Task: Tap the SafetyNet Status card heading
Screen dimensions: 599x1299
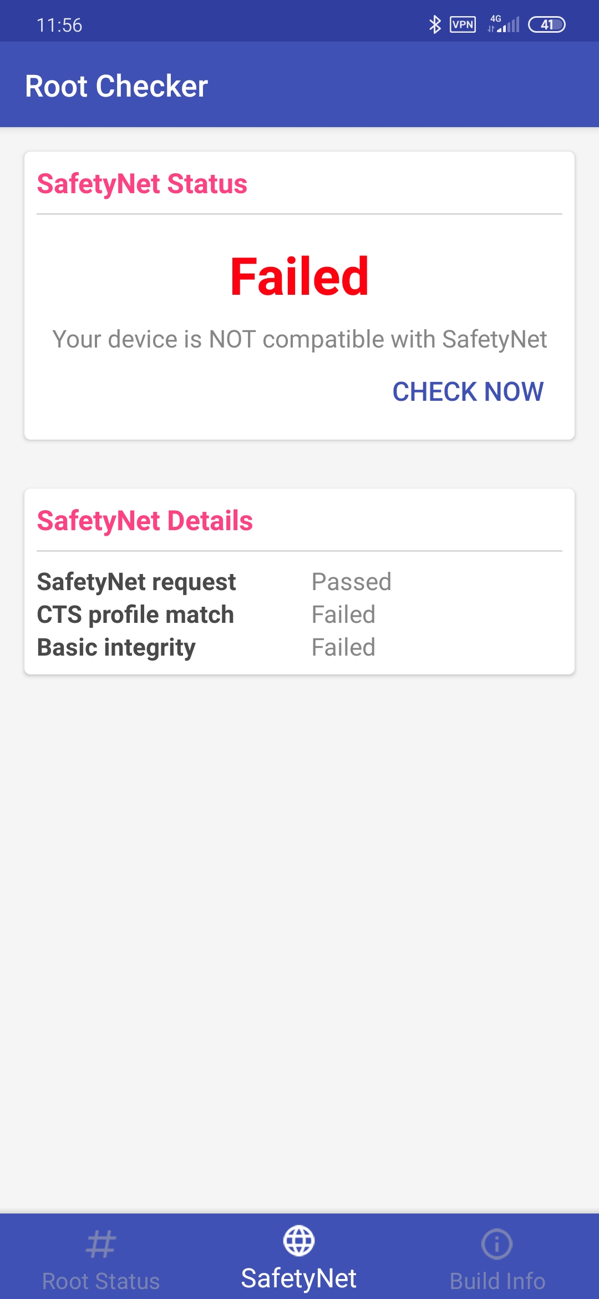Action: (142, 184)
